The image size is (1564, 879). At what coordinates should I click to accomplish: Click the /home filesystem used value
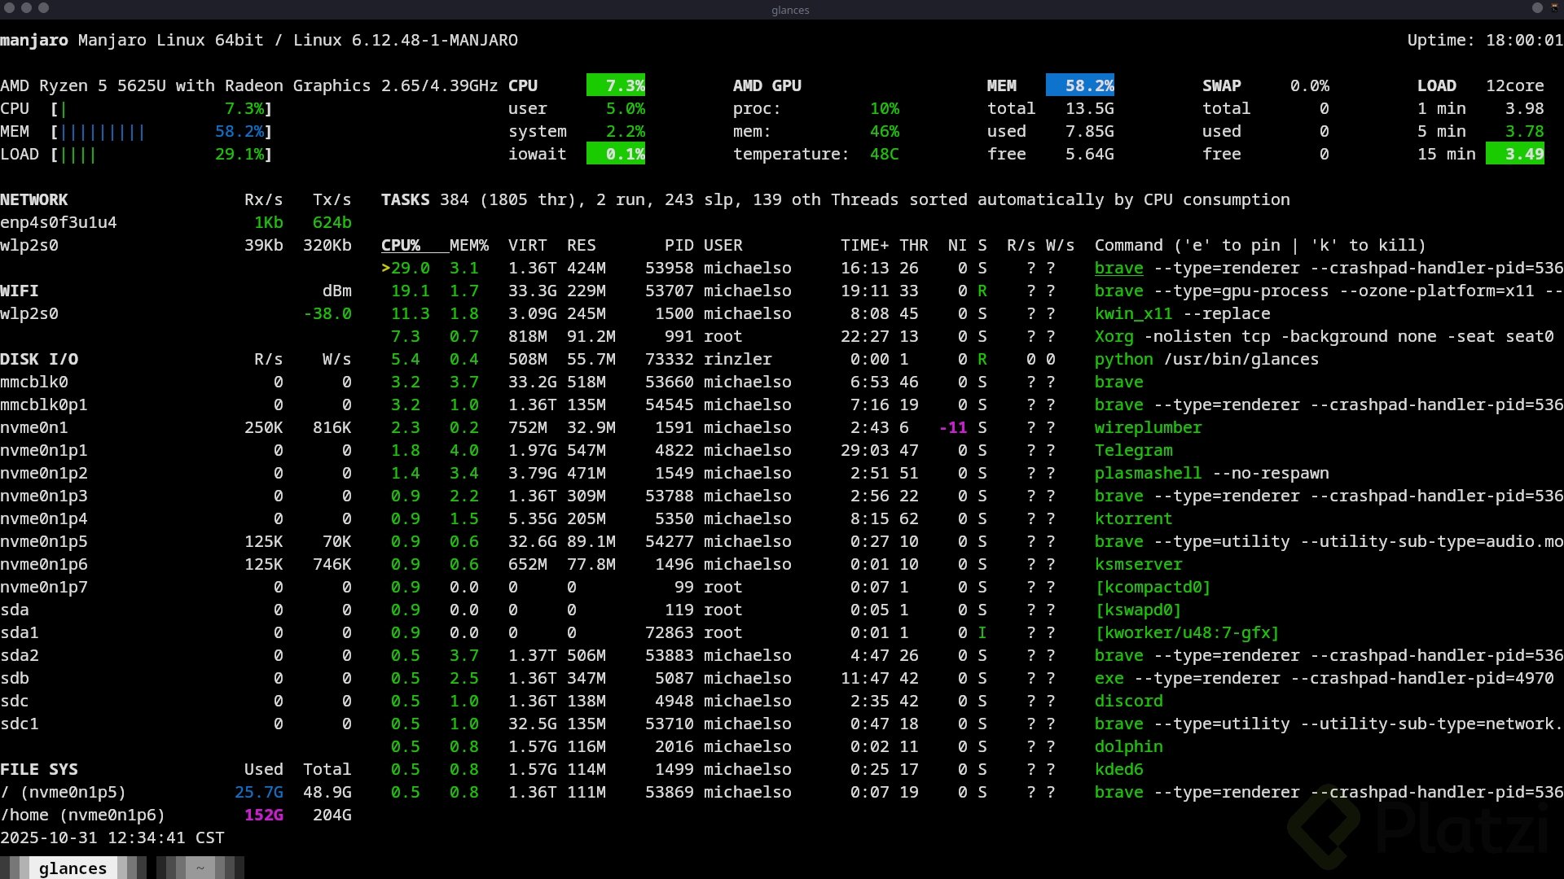click(264, 815)
